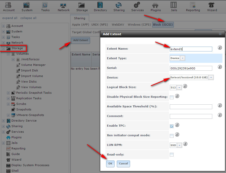Collapse the Storage tree node

4,48
